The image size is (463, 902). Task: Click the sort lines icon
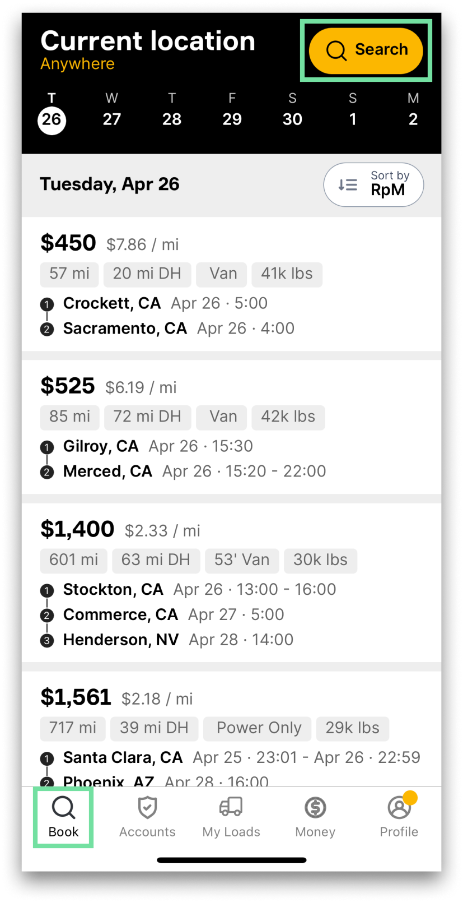pyautogui.click(x=348, y=184)
